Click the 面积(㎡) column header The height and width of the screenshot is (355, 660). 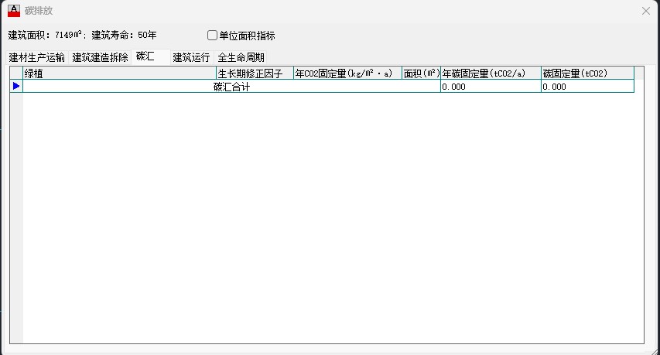421,73
